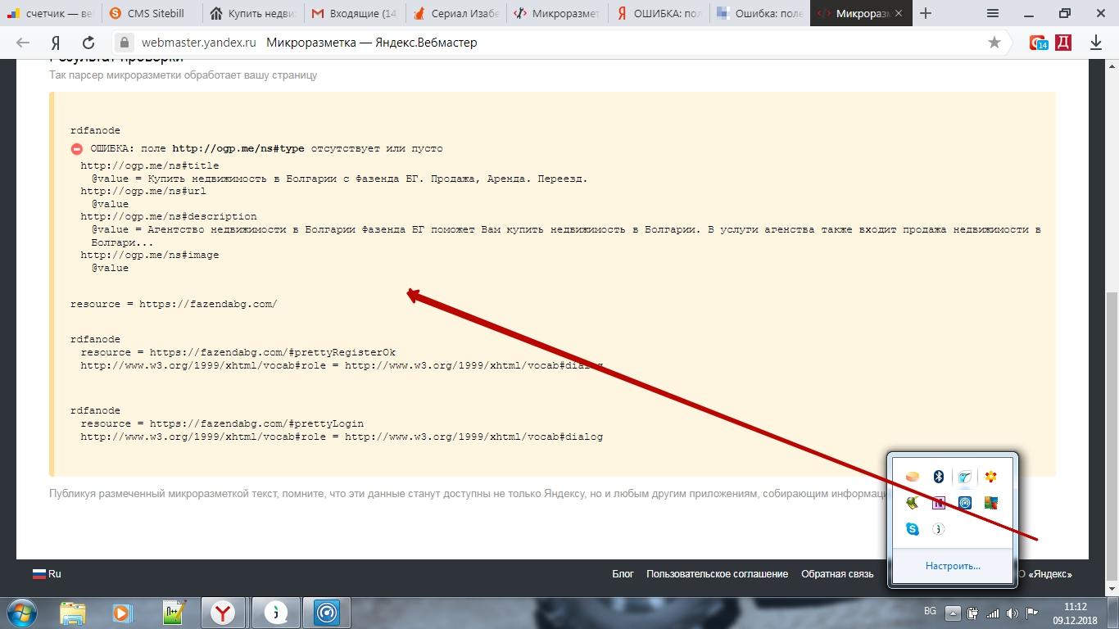Click the Настроить... link in tray popup
1119x629 pixels.
953,566
